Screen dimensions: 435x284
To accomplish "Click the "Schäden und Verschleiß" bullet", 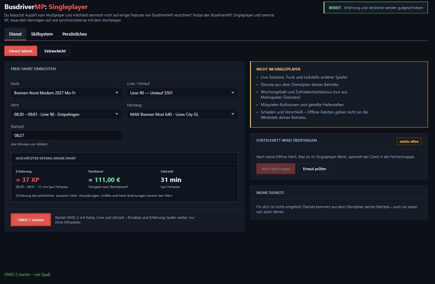I will [314, 115].
